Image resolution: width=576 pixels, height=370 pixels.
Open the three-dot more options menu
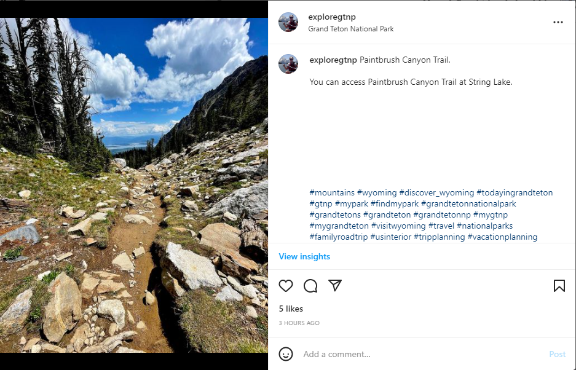[x=558, y=22]
